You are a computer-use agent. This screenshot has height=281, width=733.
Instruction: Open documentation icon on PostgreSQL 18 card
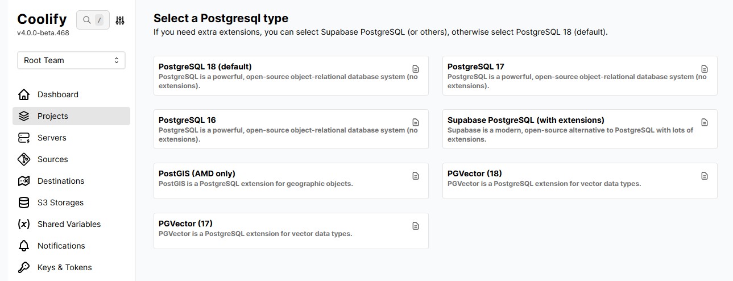click(416, 69)
